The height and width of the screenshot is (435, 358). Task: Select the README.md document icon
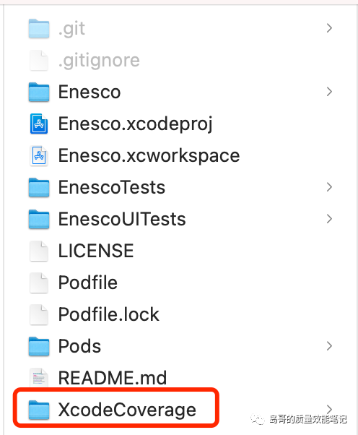click(39, 378)
